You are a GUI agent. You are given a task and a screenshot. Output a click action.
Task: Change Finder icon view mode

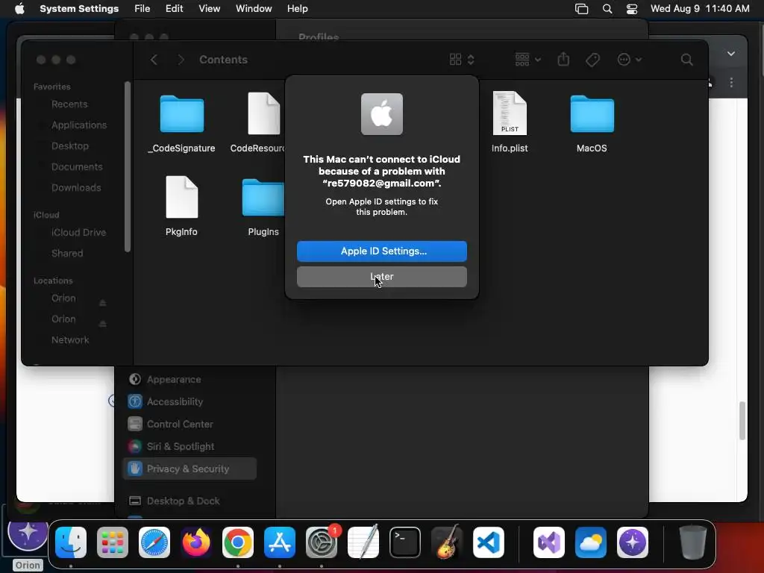pyautogui.click(x=461, y=60)
